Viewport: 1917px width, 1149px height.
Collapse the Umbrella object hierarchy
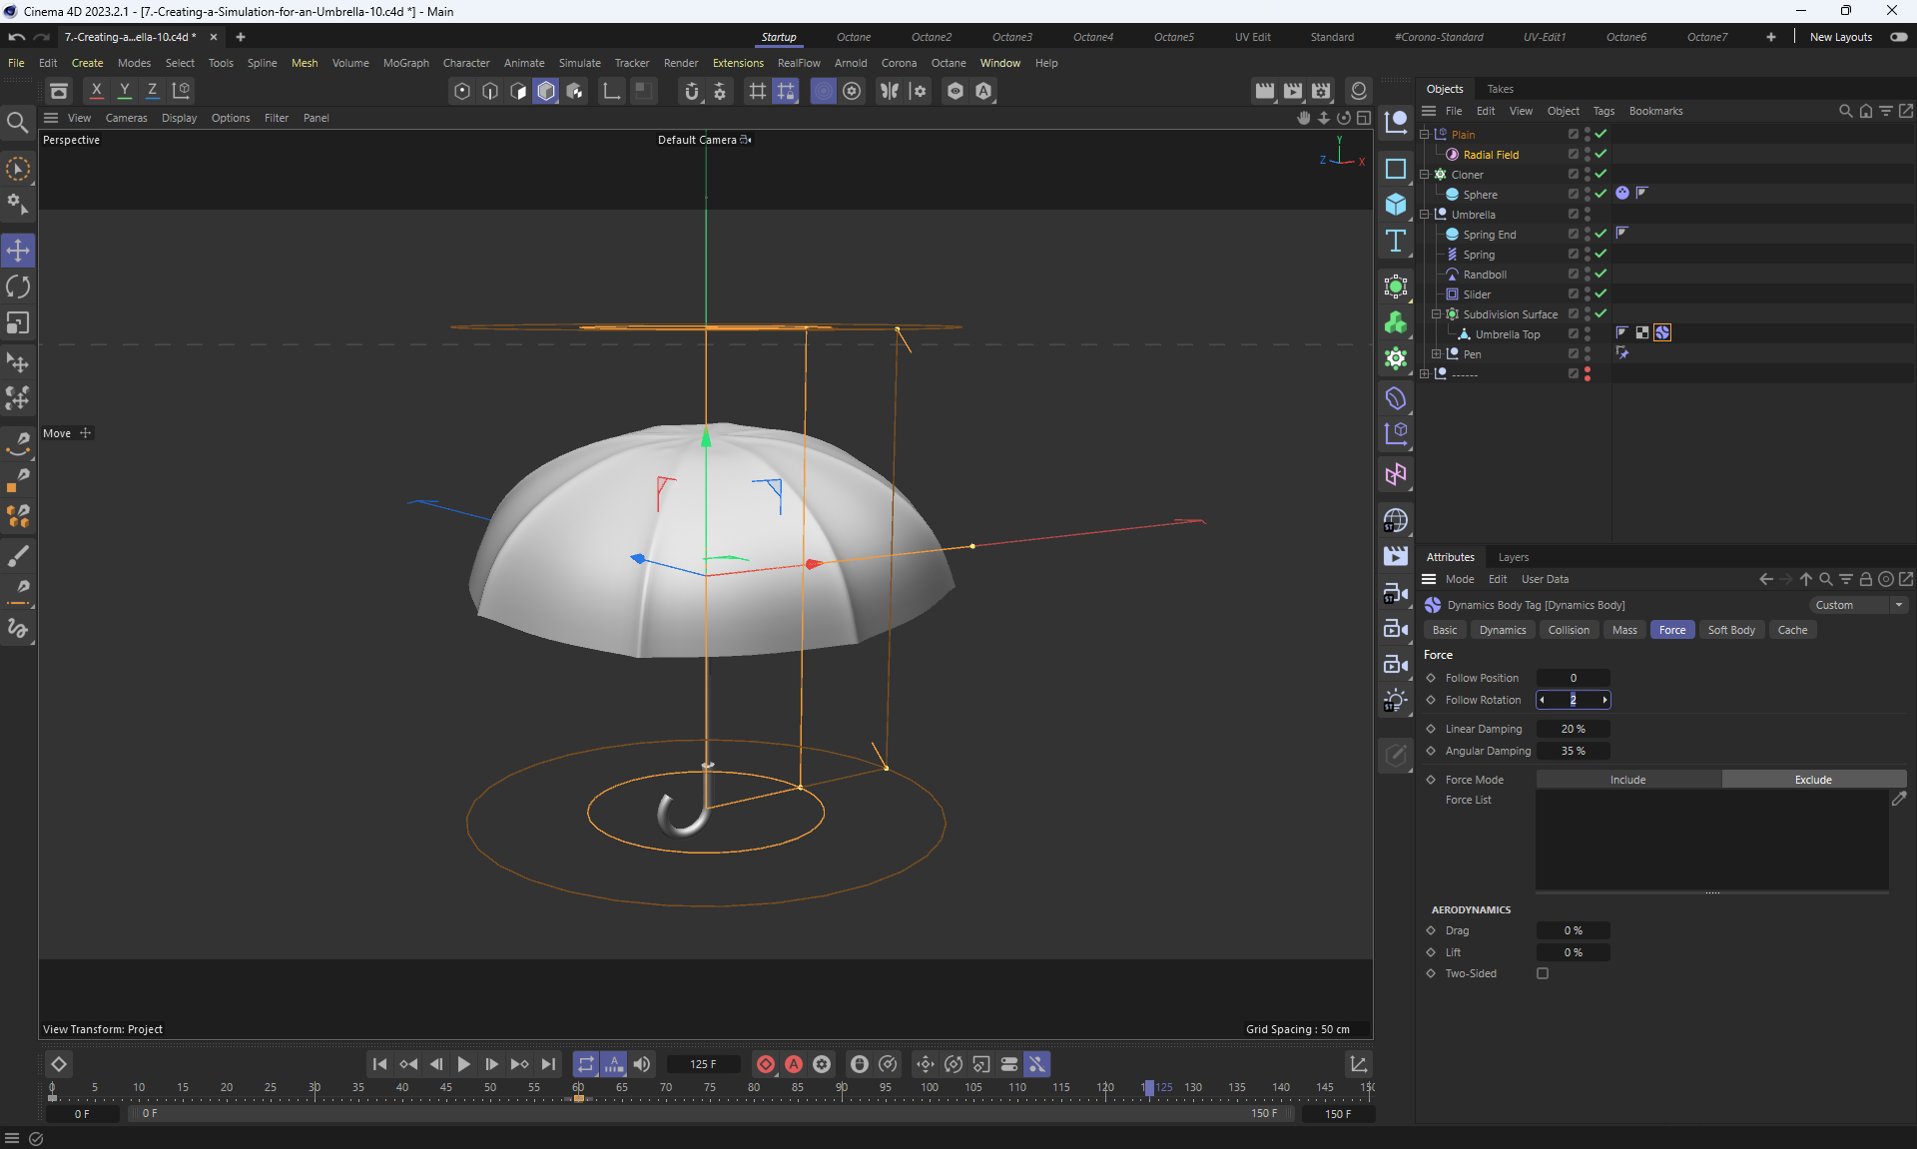click(1425, 215)
